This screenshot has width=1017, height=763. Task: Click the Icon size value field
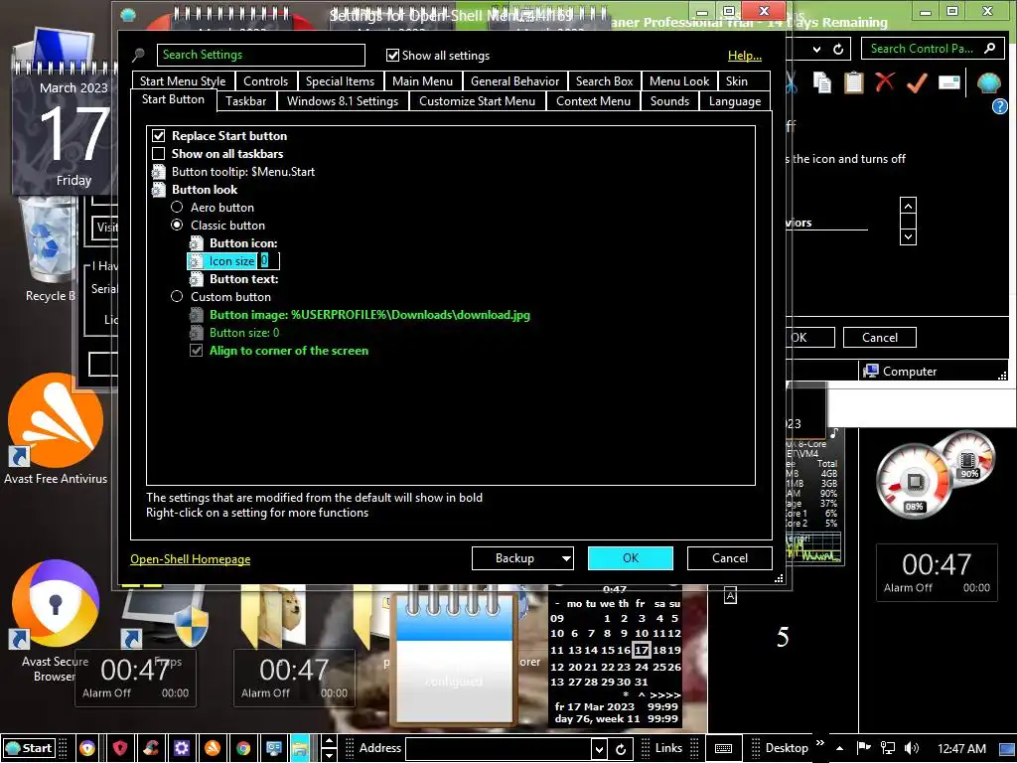pos(268,261)
